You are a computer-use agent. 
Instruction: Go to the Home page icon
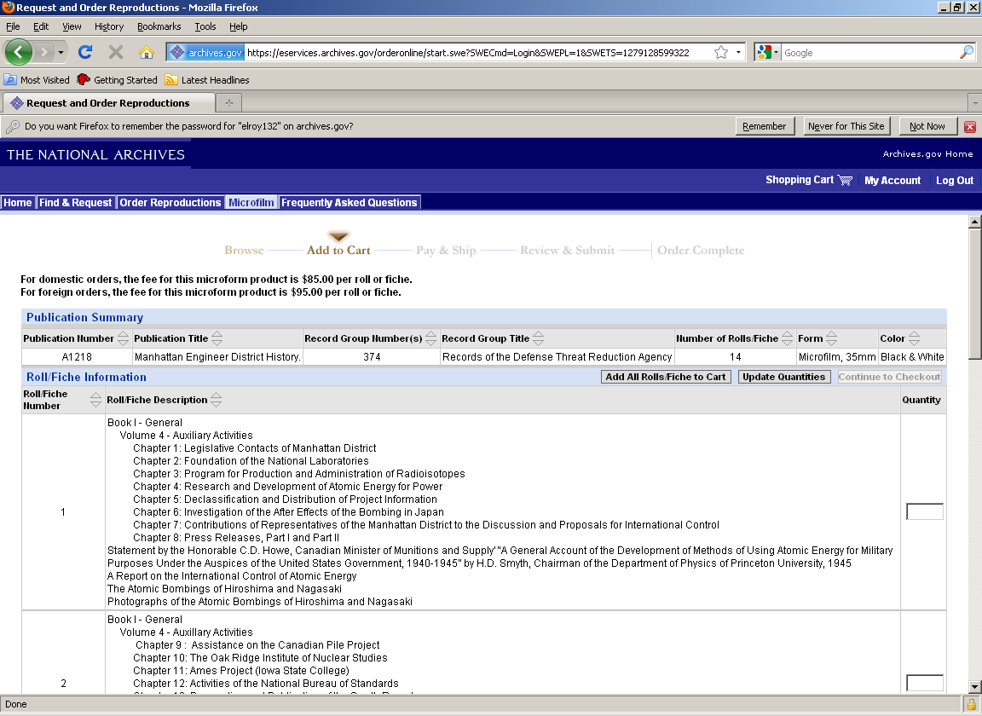tap(147, 52)
